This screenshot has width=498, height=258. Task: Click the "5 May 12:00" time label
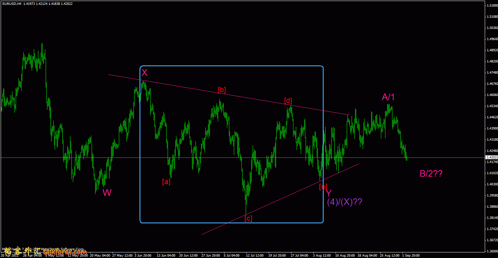coord(55,255)
